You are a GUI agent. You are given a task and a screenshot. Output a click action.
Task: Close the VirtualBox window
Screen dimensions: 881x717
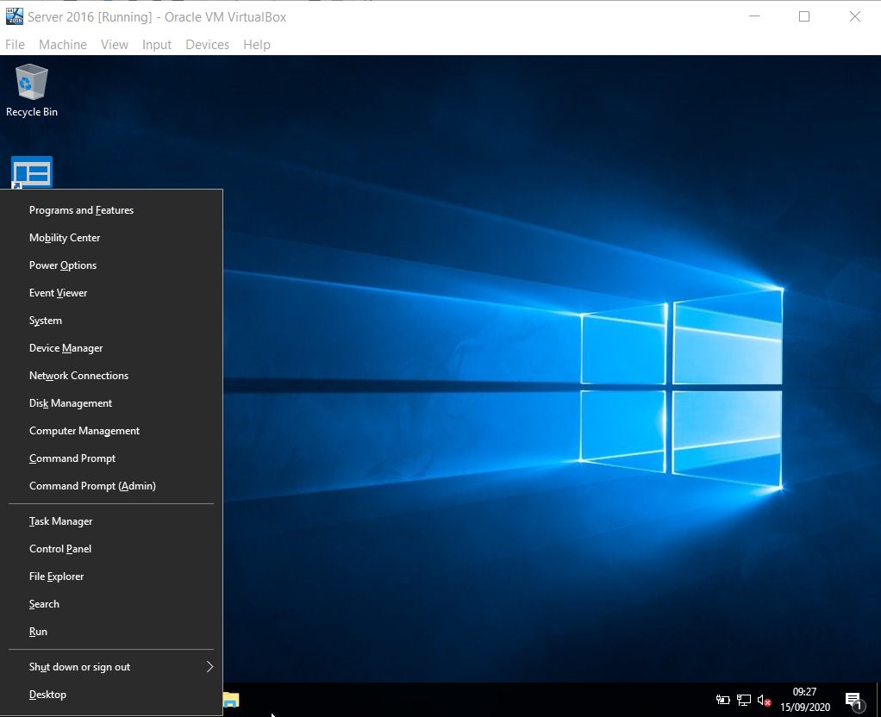[854, 16]
